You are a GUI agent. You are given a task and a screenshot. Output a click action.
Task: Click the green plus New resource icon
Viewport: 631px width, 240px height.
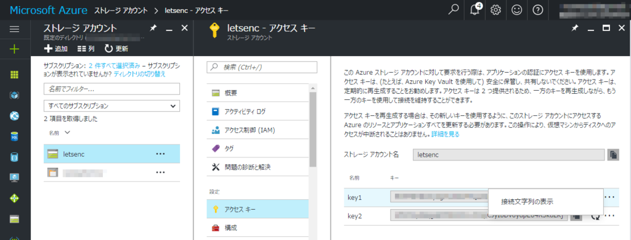(15, 49)
